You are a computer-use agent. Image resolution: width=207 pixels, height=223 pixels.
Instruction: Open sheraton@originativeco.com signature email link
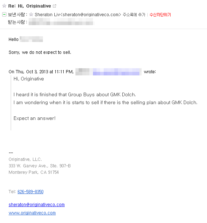point(37,205)
